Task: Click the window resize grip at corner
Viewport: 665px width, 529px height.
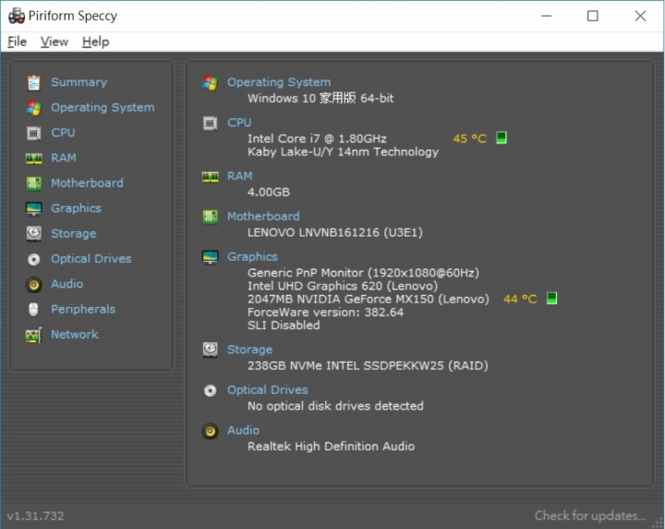Action: 658,523
